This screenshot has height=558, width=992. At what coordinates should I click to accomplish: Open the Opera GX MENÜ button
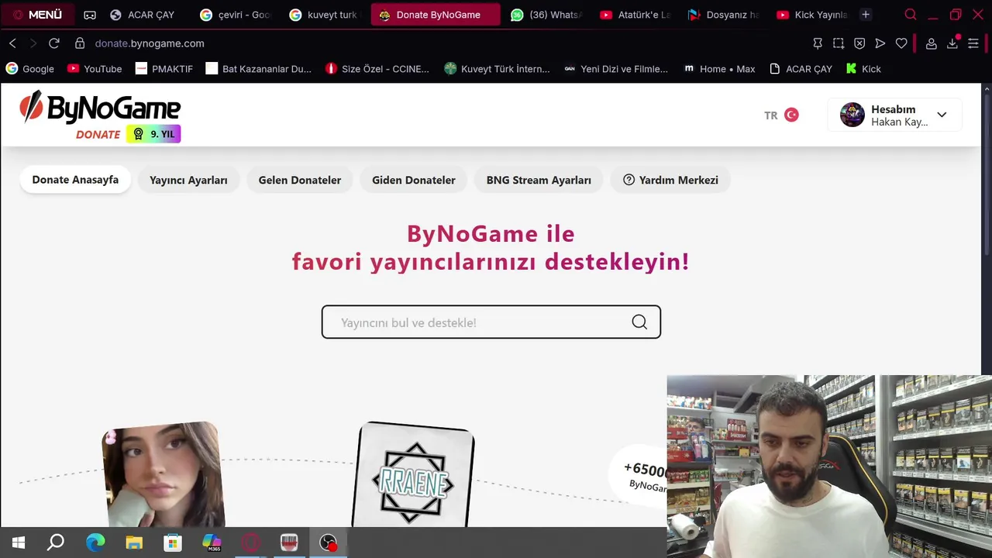tap(37, 15)
